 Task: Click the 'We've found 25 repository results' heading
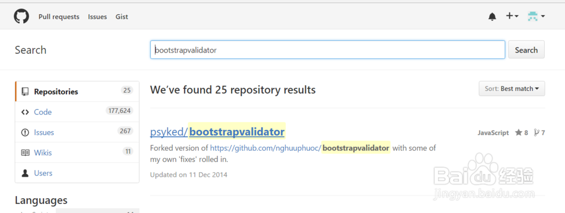(x=233, y=89)
